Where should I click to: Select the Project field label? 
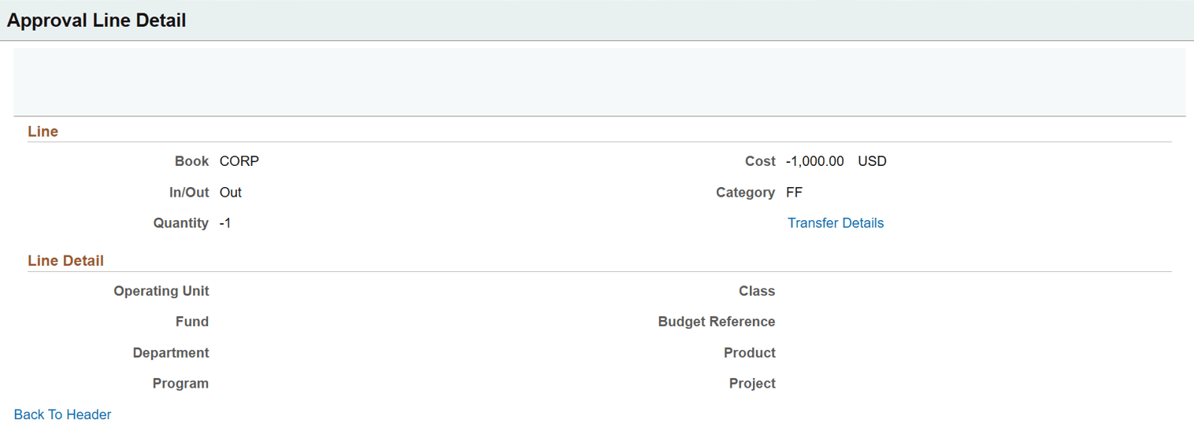[x=752, y=384]
